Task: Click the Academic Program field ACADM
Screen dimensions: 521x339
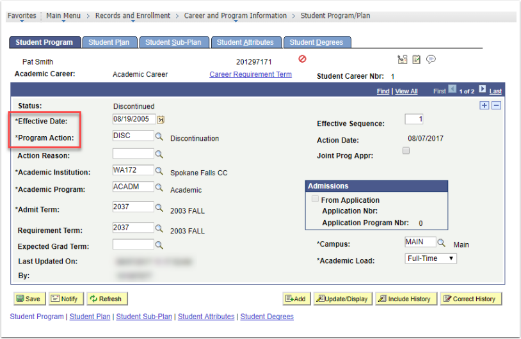Action: tap(133, 187)
